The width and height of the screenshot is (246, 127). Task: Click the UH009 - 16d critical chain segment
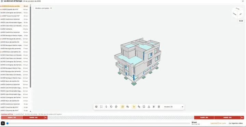(227, 117)
